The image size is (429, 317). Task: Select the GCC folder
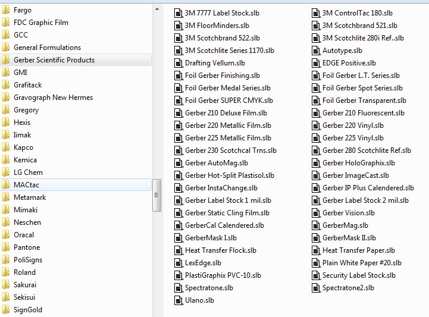point(21,35)
